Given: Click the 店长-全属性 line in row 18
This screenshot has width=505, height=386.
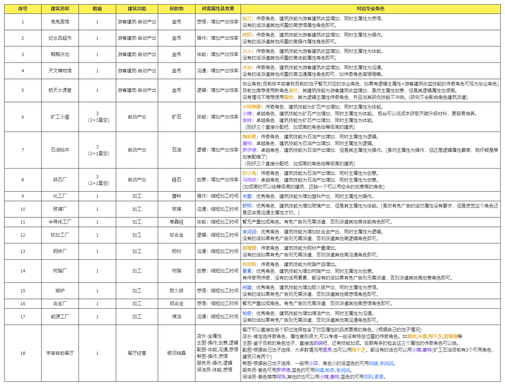Looking at the screenshot, I should click(x=209, y=336).
